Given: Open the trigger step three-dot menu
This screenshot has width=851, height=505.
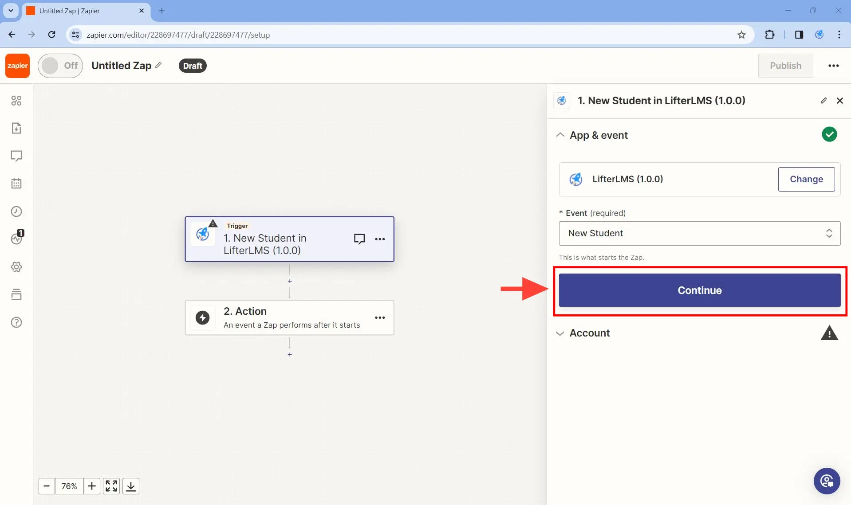Looking at the screenshot, I should point(380,239).
